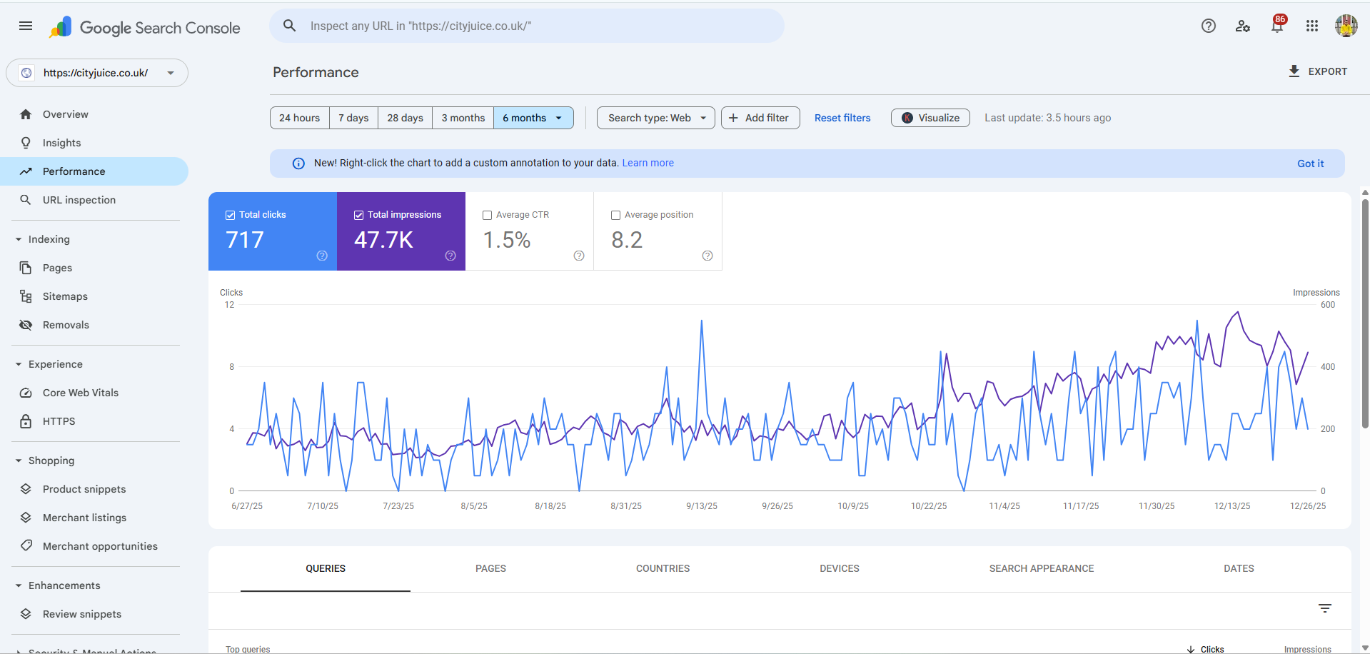
Task: Enable the Average position metric card
Action: coord(616,215)
